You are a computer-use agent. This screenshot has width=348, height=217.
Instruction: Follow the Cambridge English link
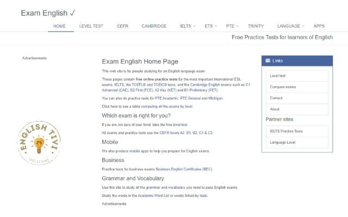(205, 85)
